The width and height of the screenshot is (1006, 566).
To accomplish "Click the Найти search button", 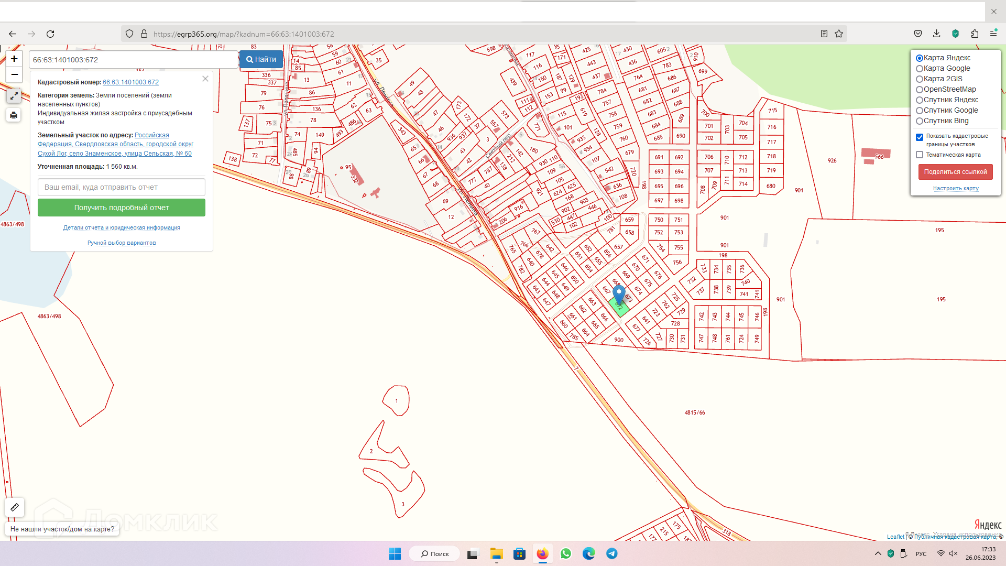I will [261, 60].
